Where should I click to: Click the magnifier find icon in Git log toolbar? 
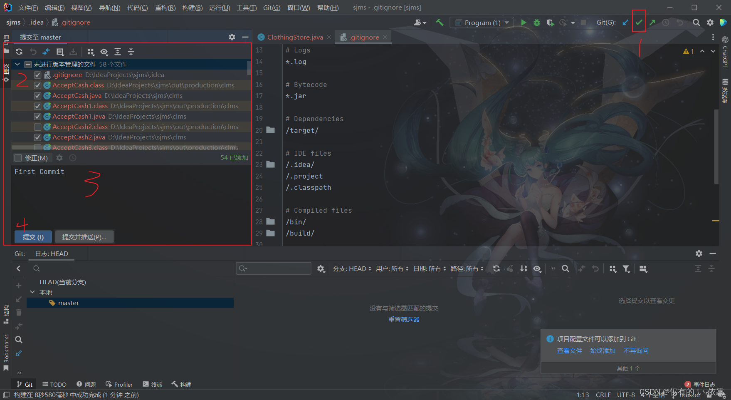pyautogui.click(x=566, y=269)
